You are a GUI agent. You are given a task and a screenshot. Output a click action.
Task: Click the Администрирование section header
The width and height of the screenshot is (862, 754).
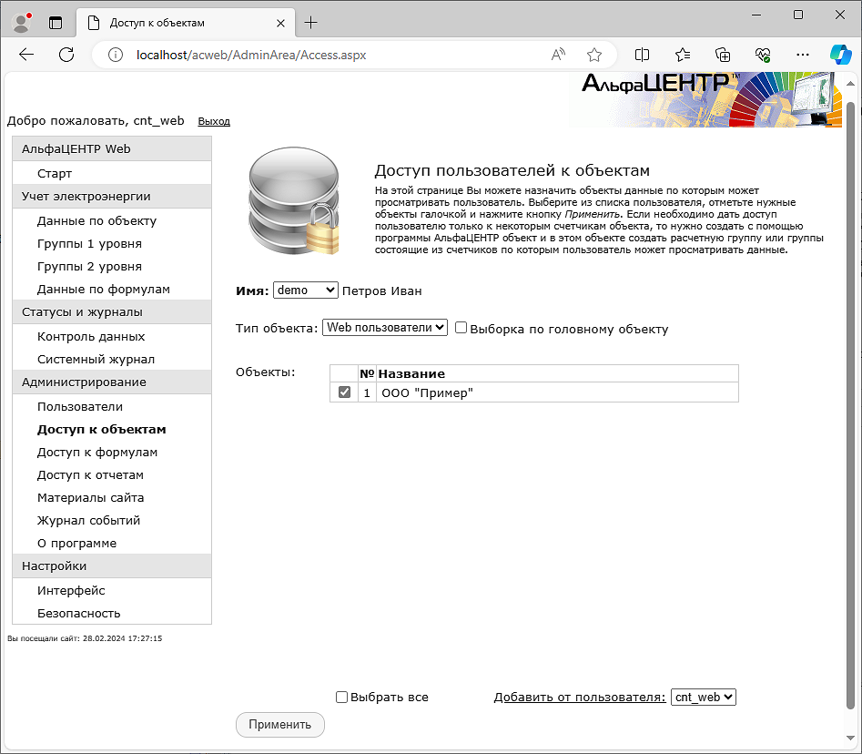click(112, 382)
